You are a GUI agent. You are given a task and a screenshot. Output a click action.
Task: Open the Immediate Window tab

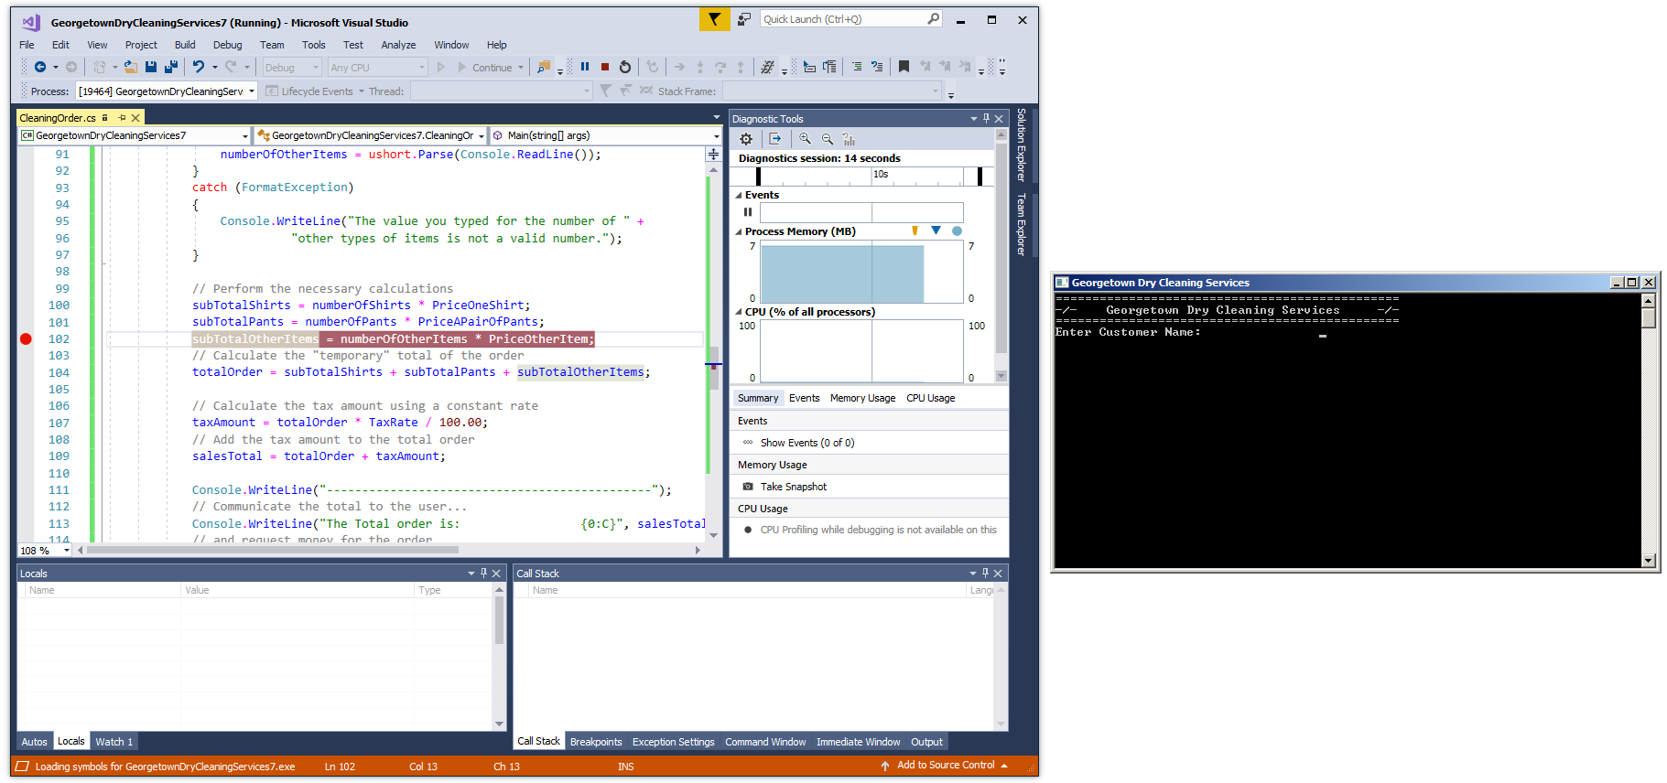(x=858, y=742)
